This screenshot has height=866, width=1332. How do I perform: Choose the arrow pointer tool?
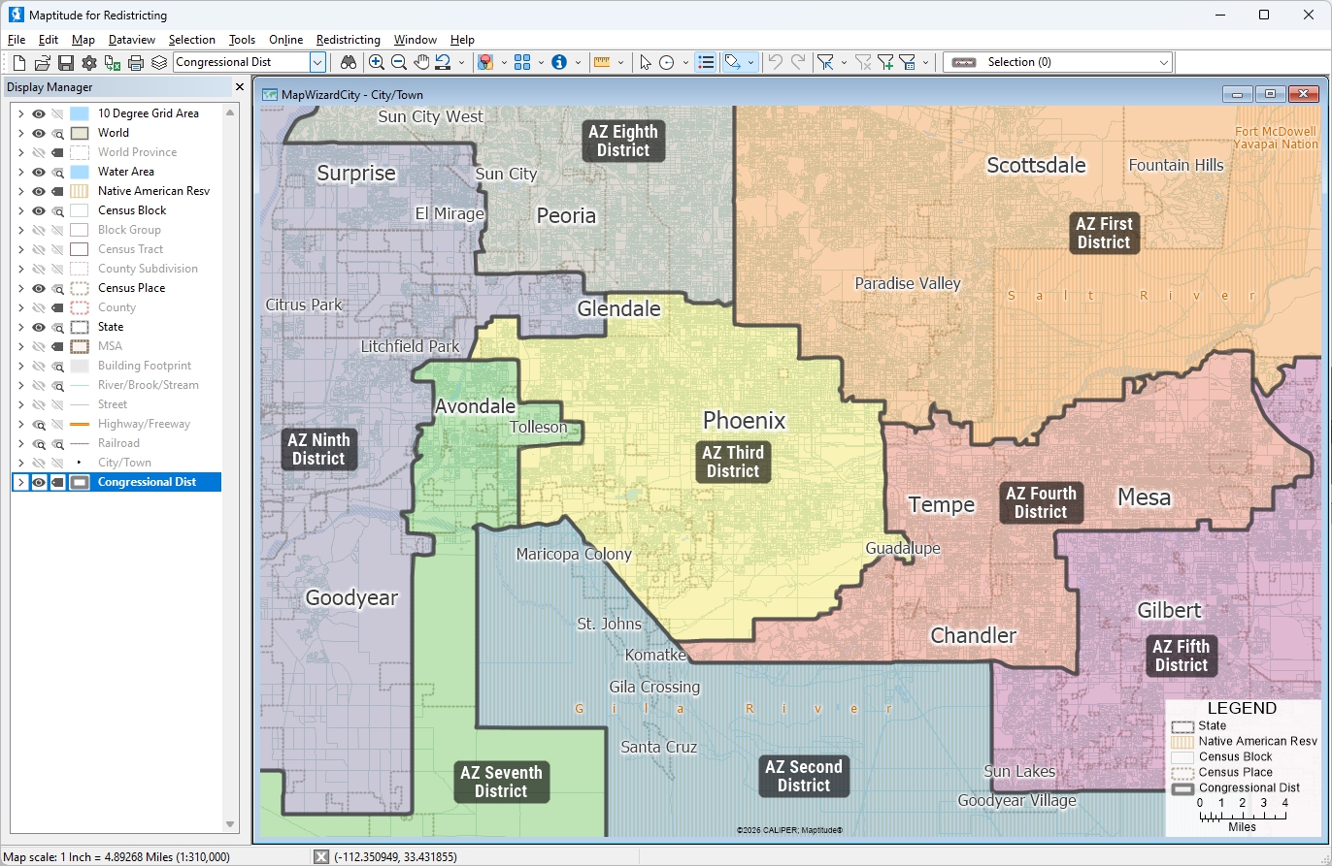point(646,63)
